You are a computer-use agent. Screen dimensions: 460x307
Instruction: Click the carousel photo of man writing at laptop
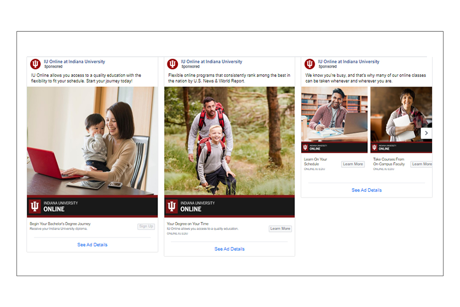[x=334, y=115]
